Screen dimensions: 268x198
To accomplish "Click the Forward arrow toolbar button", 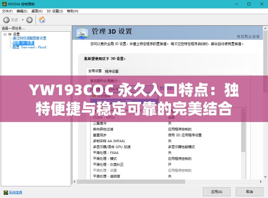I will tap(29, 20).
